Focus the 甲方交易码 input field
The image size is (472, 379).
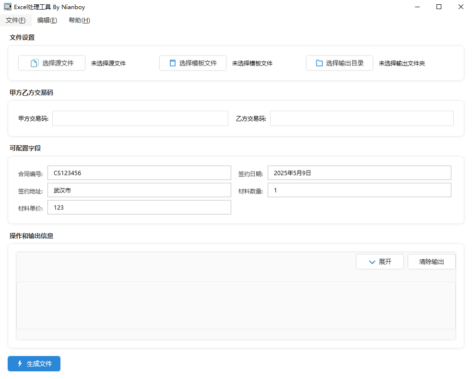(x=140, y=118)
